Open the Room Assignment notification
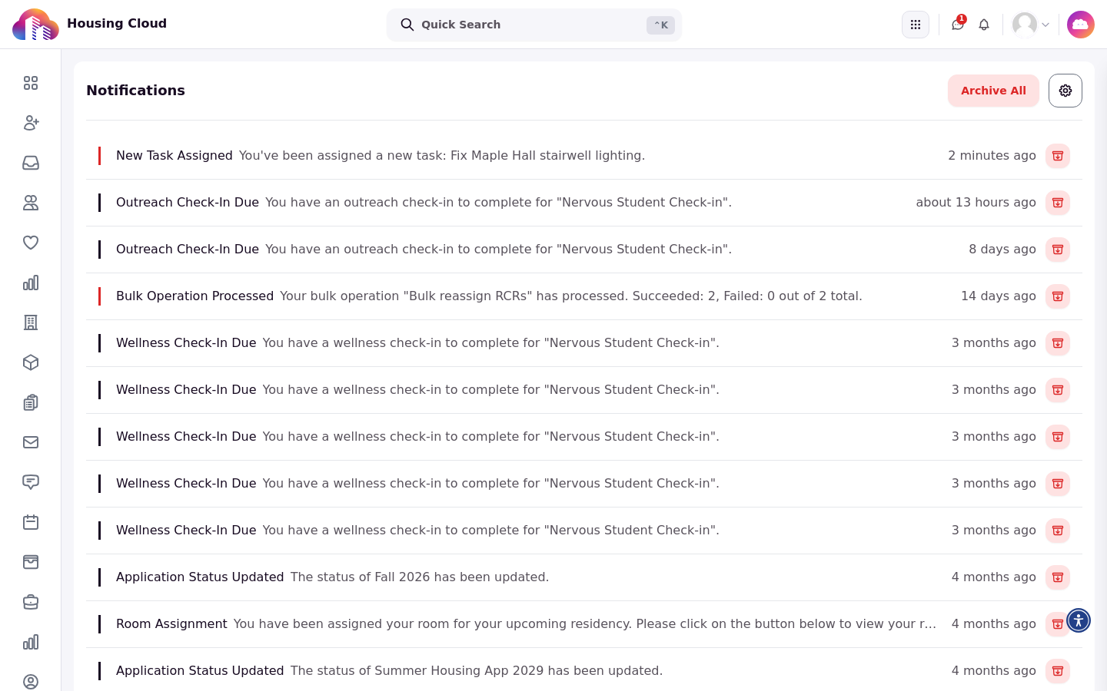Image resolution: width=1107 pixels, height=691 pixels. click(584, 624)
